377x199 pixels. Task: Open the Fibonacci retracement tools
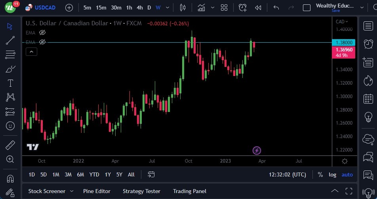10,55
